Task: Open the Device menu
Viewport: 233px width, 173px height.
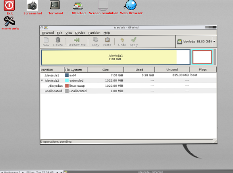Action: pyautogui.click(x=80, y=33)
